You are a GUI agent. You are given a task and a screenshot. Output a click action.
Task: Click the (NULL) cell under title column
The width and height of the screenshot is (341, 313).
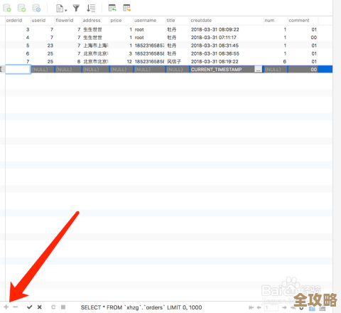pos(178,70)
